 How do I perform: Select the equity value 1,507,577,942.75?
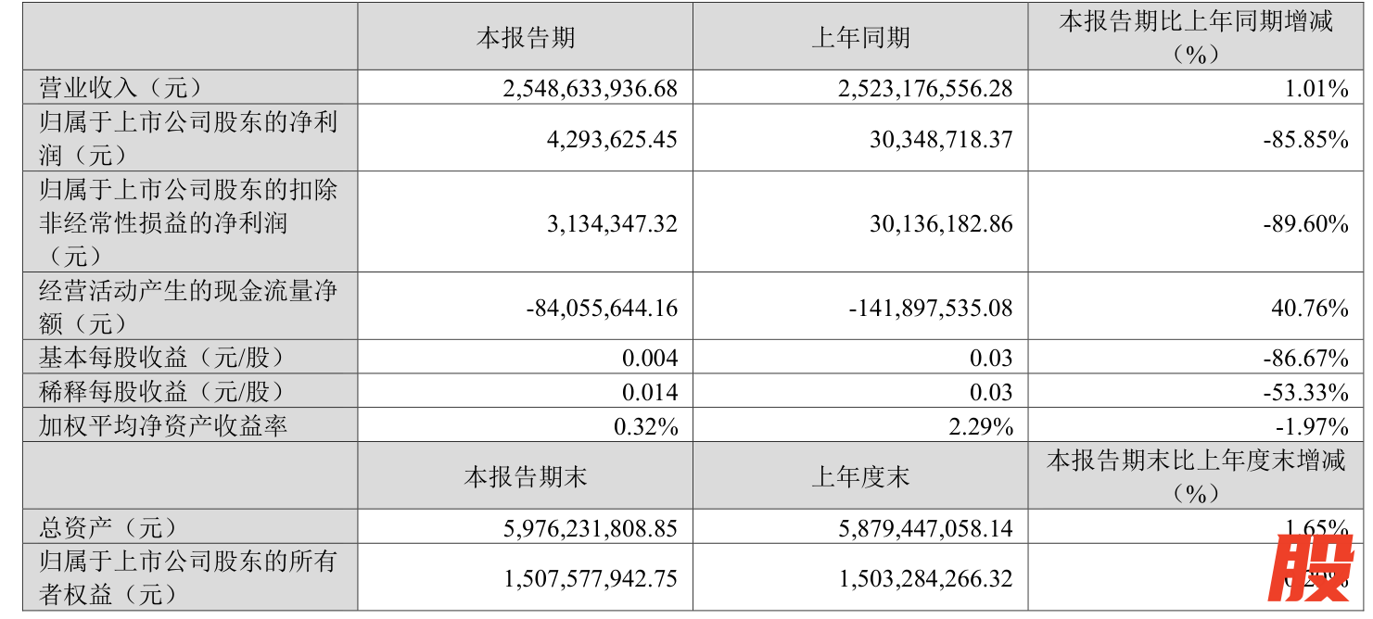click(591, 578)
